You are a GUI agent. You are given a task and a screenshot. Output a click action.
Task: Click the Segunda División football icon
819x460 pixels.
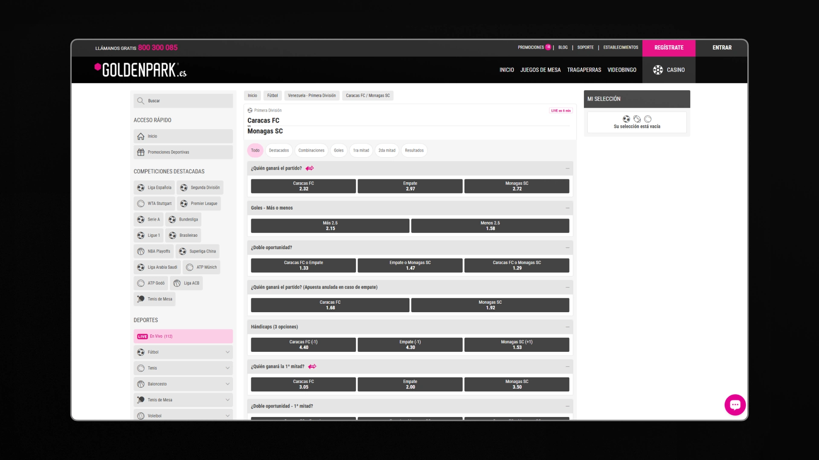point(184,187)
